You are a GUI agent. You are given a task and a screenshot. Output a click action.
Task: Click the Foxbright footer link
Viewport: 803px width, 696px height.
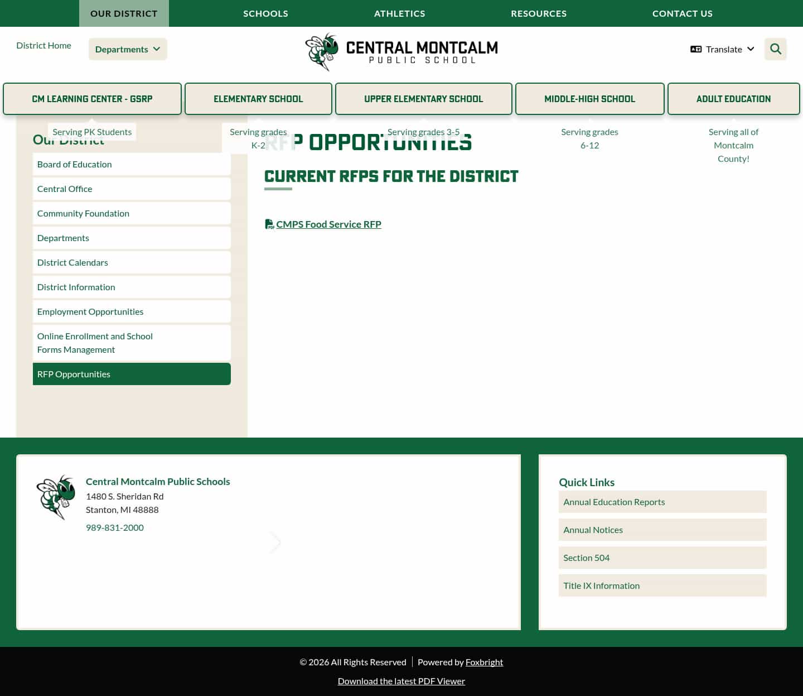(484, 661)
